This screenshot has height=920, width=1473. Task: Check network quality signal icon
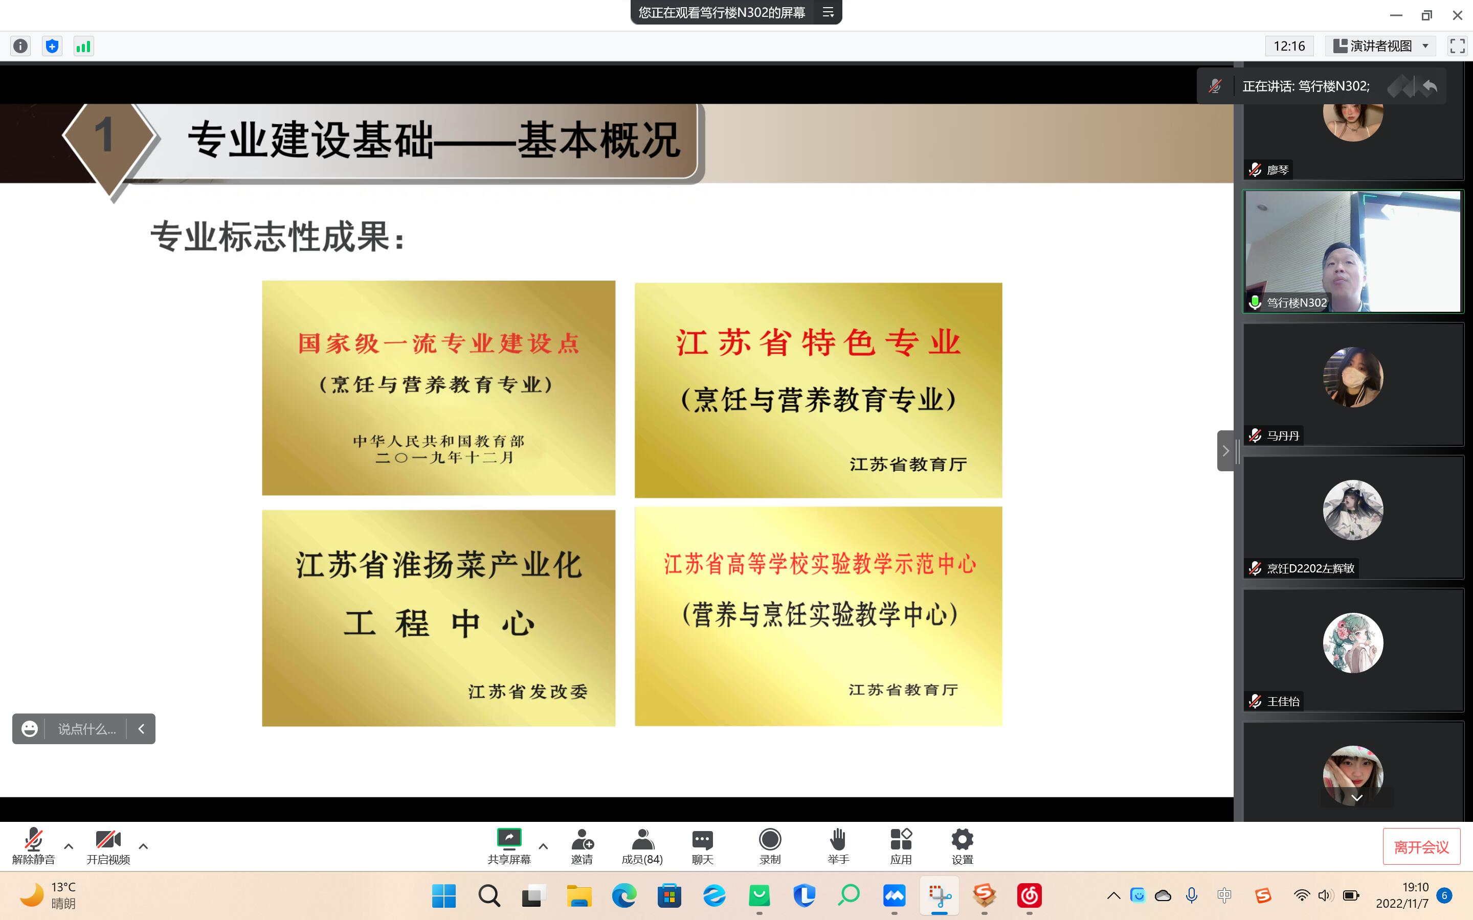click(x=83, y=46)
